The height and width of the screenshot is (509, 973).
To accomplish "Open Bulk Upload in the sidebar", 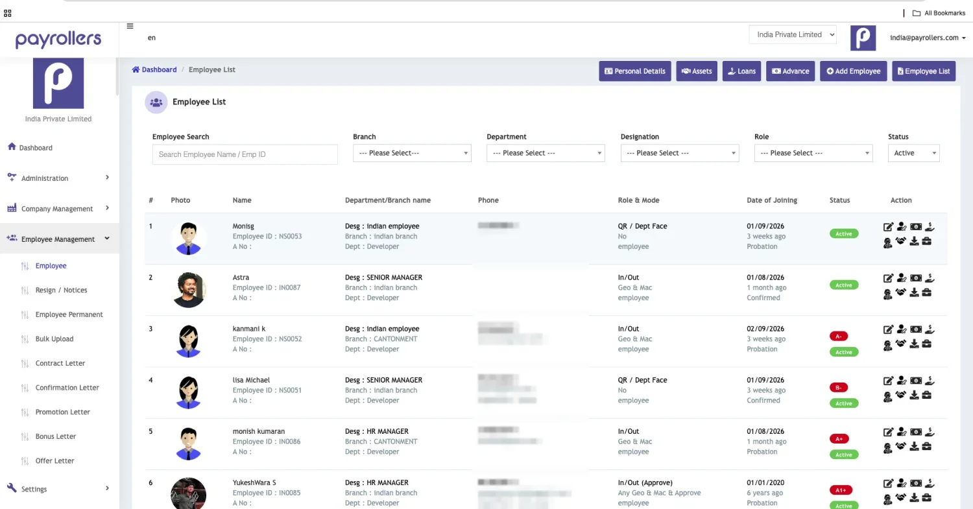I will click(54, 338).
